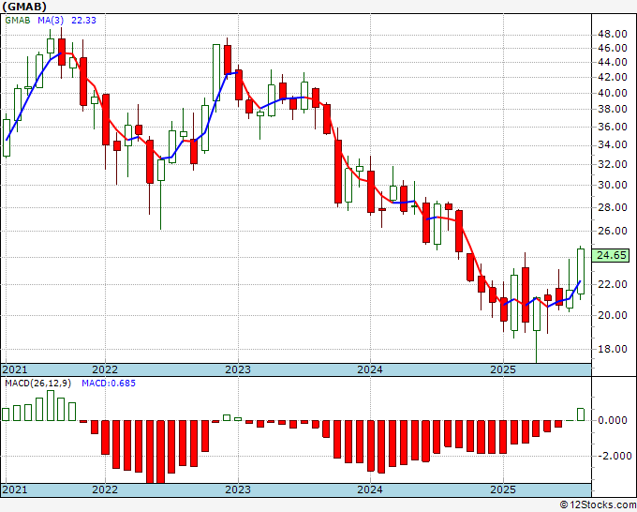Click the 36.00 price axis label
This screenshot has height=512, width=637.
[613, 127]
